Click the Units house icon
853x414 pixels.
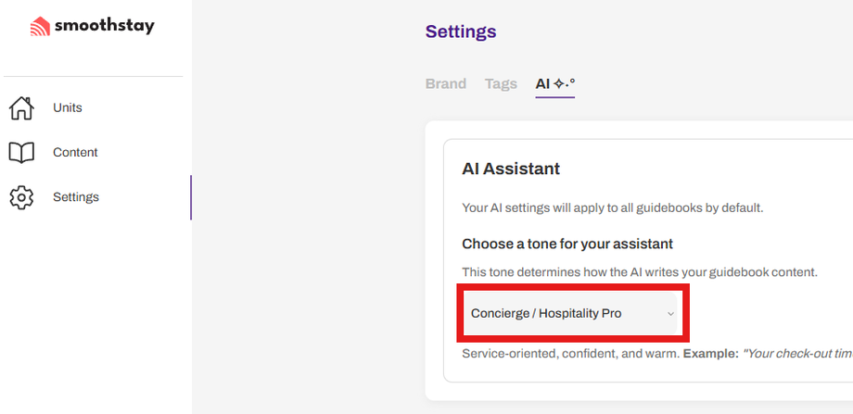pyautogui.click(x=21, y=107)
